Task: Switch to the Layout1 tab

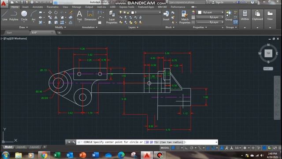Action: [x=21, y=147]
